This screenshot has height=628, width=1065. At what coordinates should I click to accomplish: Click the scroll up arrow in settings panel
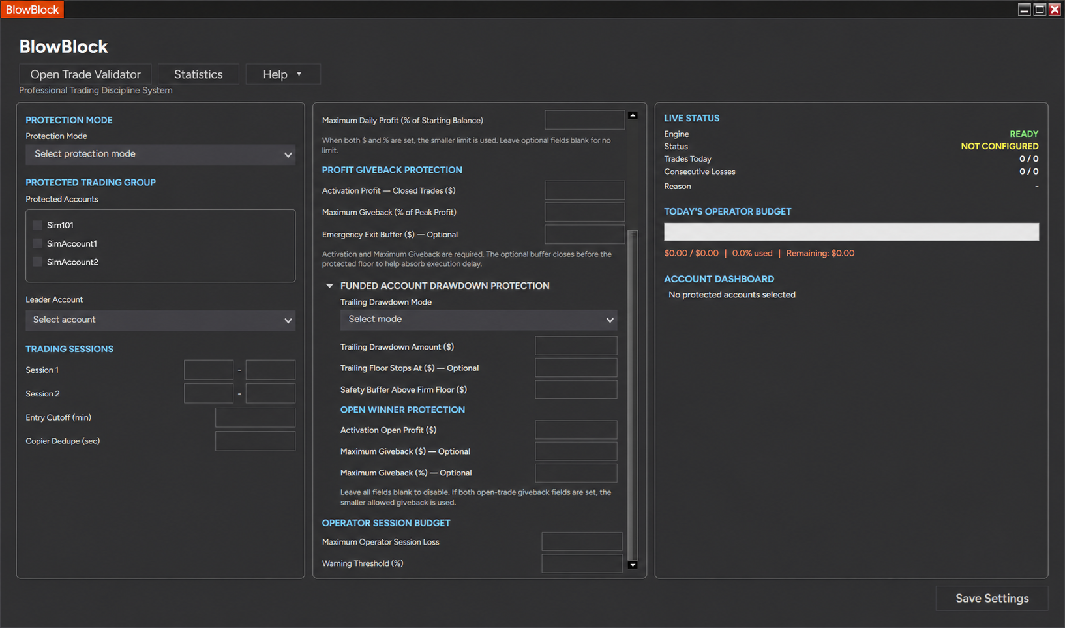633,115
